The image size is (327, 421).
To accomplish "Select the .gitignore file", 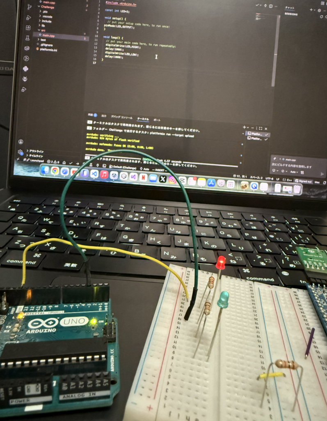I will [46, 45].
